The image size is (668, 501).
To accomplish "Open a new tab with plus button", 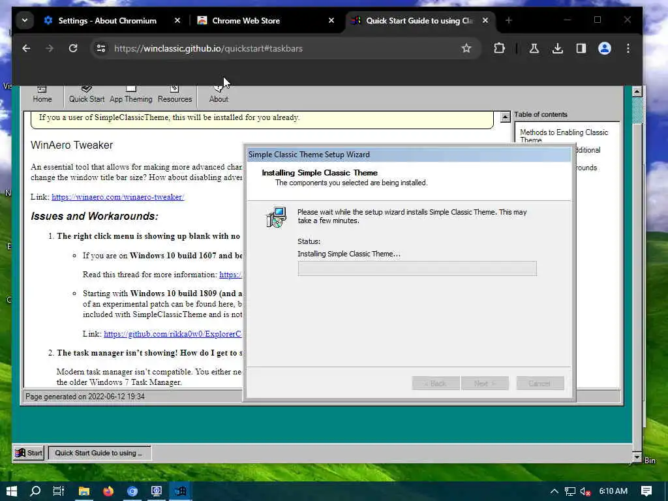I will tap(508, 20).
